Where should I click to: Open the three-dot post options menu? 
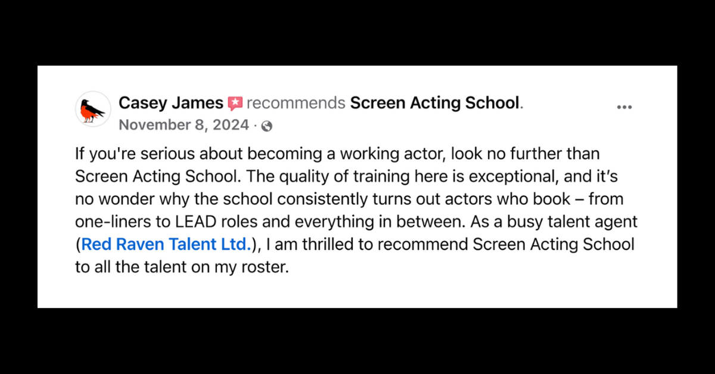(624, 107)
